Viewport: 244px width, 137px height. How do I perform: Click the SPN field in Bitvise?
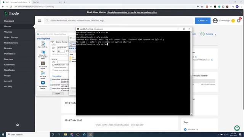click(x=63, y=62)
